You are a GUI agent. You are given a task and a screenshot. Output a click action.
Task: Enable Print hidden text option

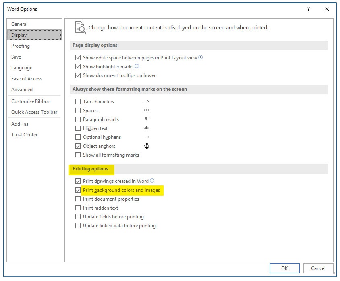(78, 208)
